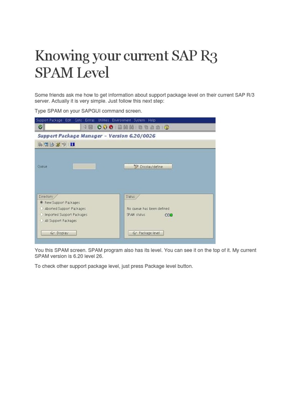Select Imported Support Packages radio button
Screen dimensions: 295x394
[41, 214]
